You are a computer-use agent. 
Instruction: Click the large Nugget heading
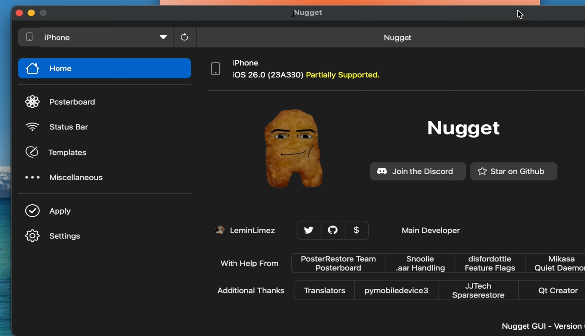tap(464, 128)
